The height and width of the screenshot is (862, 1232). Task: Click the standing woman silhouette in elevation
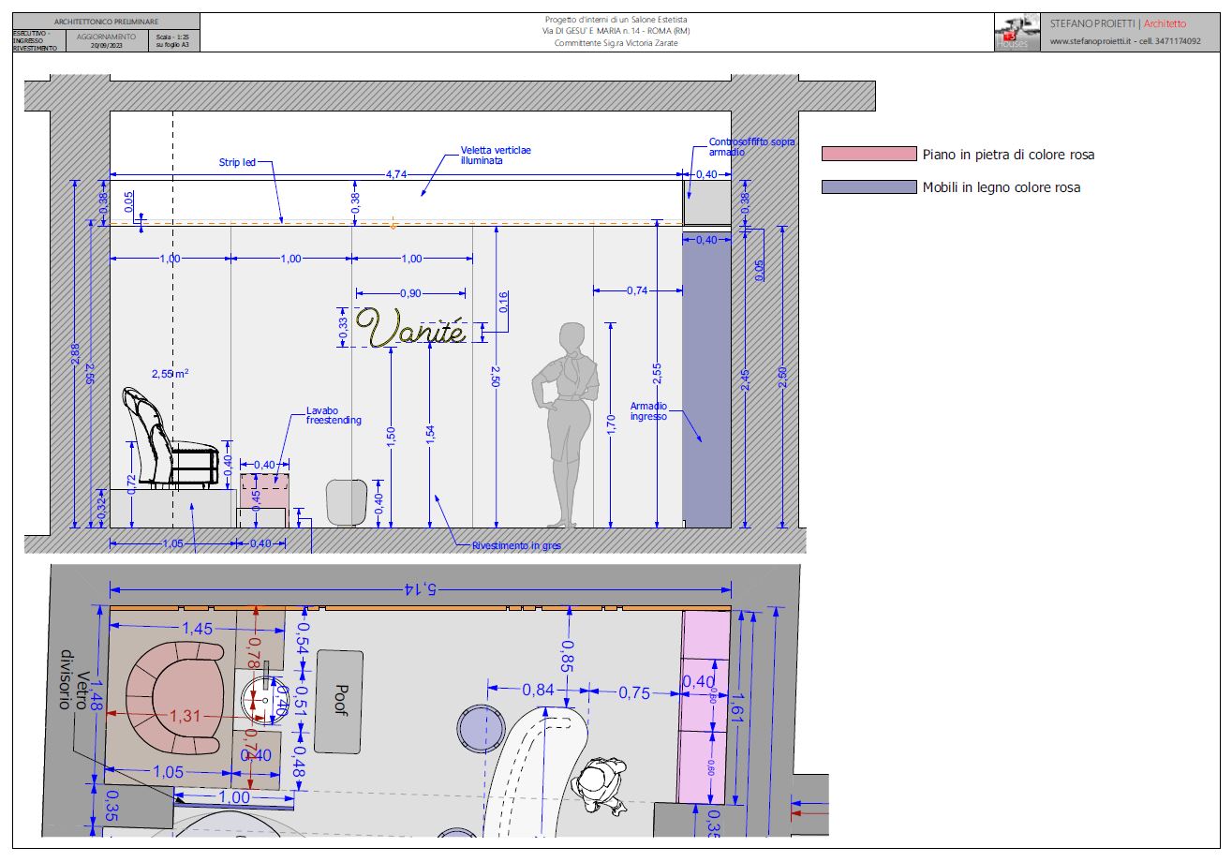566,424
